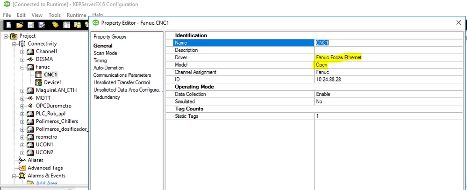Image resolution: width=467 pixels, height=190 pixels.
Task: Select the Communications Parameters property group
Action: pyautogui.click(x=122, y=75)
